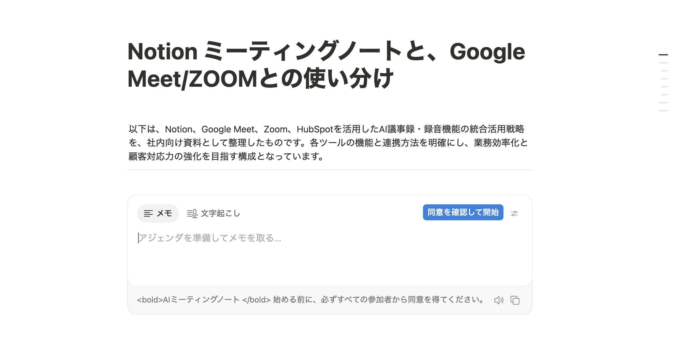Click the speaker audio icon
The height and width of the screenshot is (355, 677).
tap(499, 300)
